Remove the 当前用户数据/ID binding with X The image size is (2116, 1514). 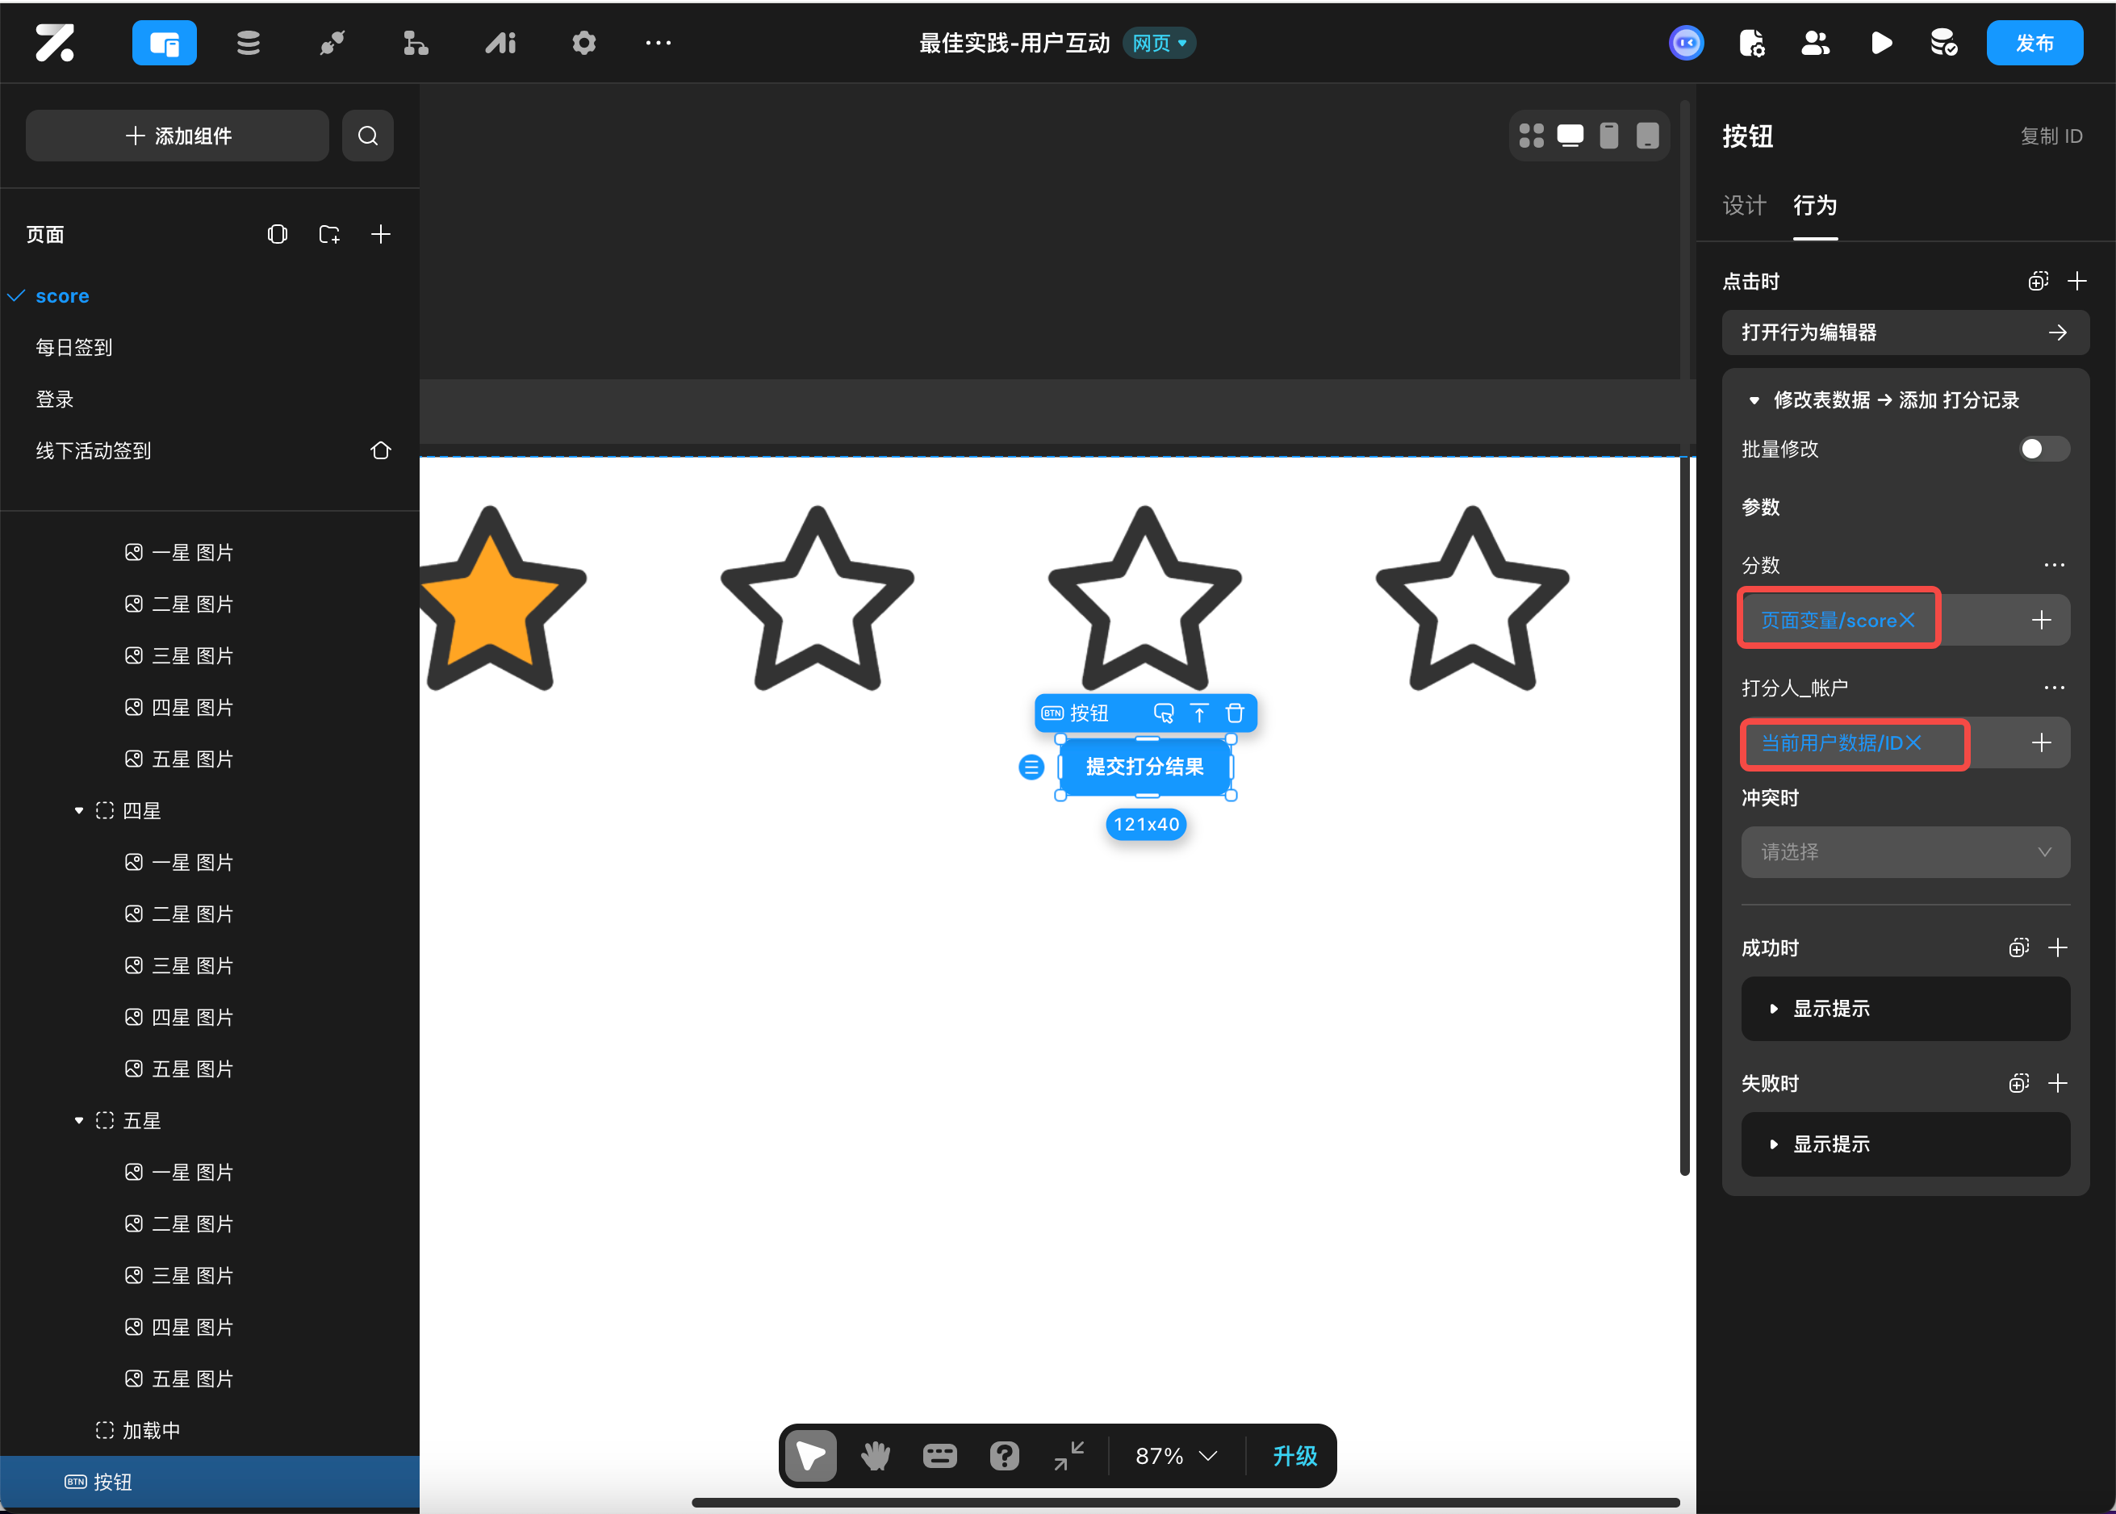tap(1913, 743)
